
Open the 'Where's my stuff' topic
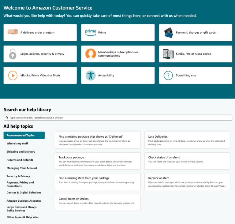pyautogui.click(x=17, y=144)
